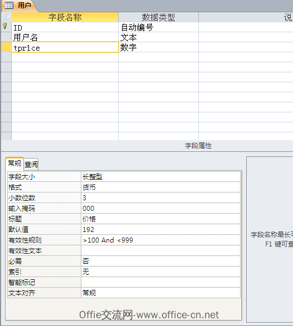Click the table icon on 用户 tab
Screen dimensions: 293x326
[x=9, y=5]
